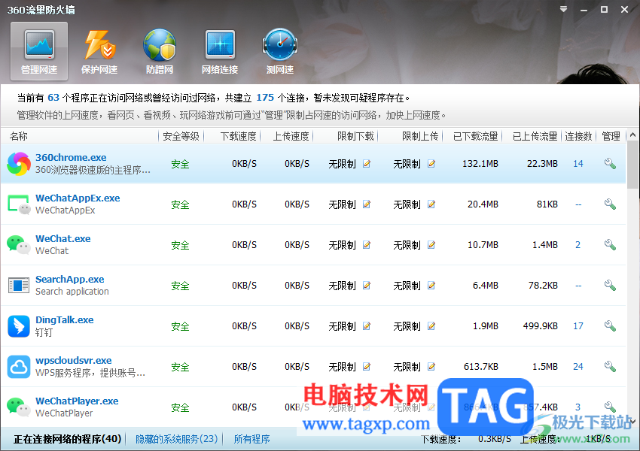The image size is (640, 451).
Task: Edit upload limit for DingTalk.exe
Action: pos(431,326)
